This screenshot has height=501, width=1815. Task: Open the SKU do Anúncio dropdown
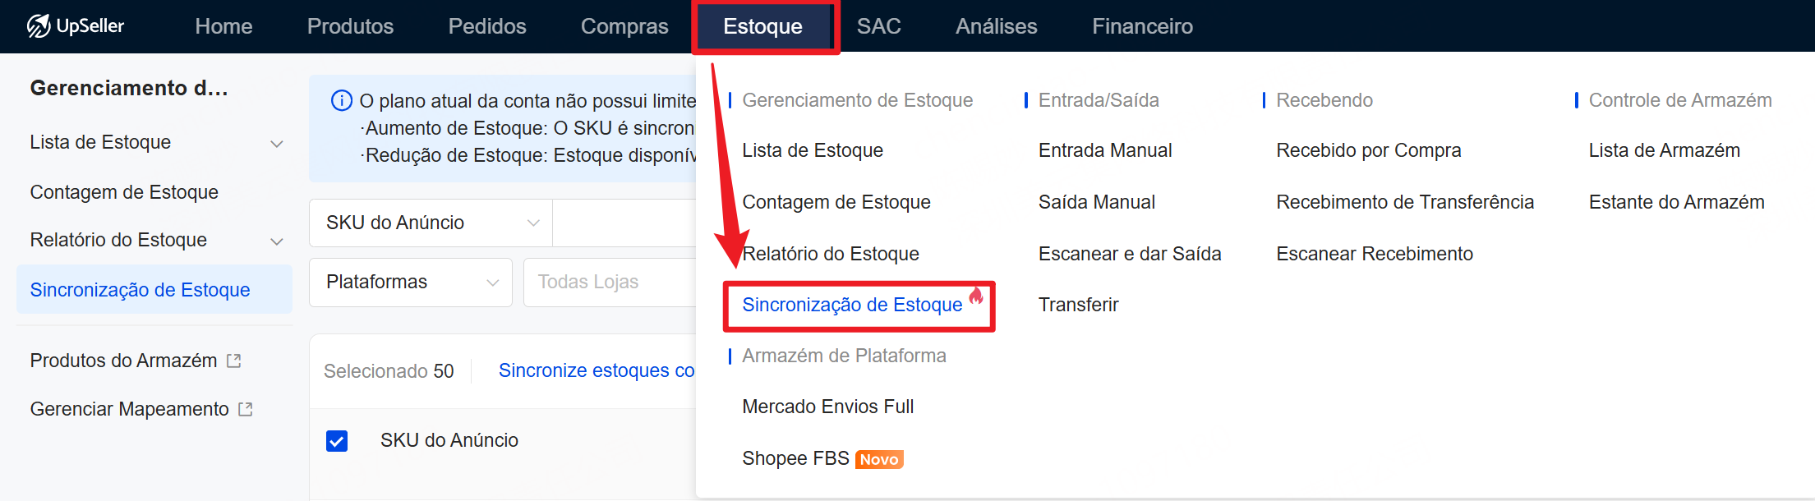tap(431, 223)
